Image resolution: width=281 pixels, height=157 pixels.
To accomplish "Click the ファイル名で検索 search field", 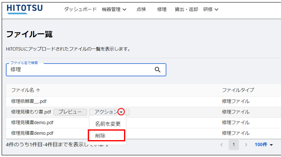I will tap(86, 70).
